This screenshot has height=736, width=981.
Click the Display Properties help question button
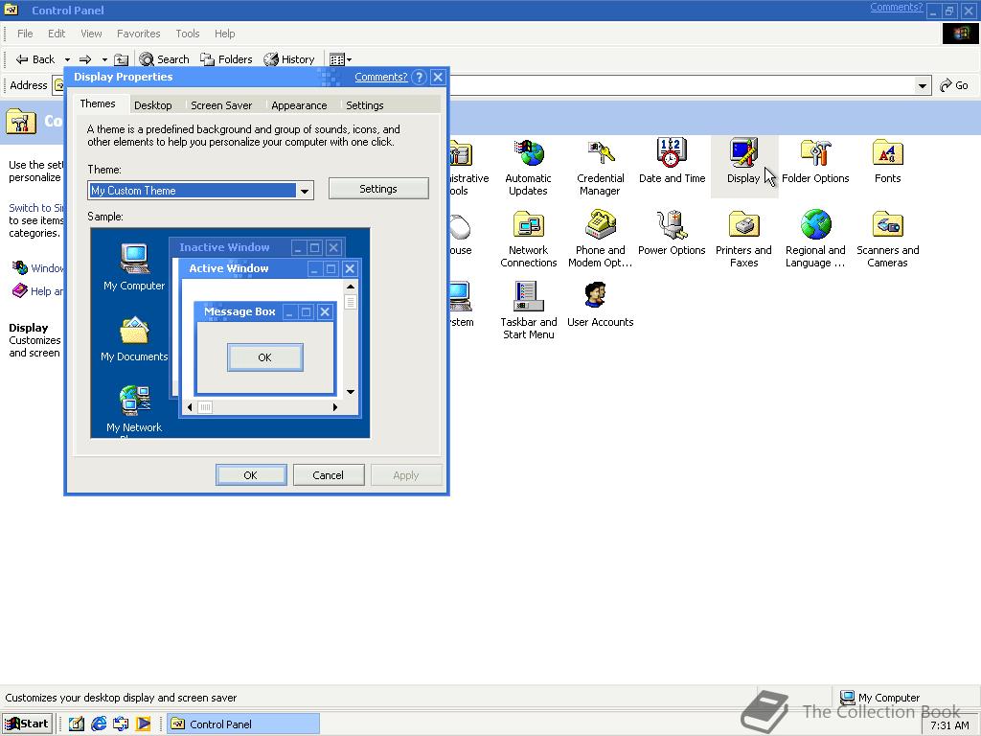[420, 77]
